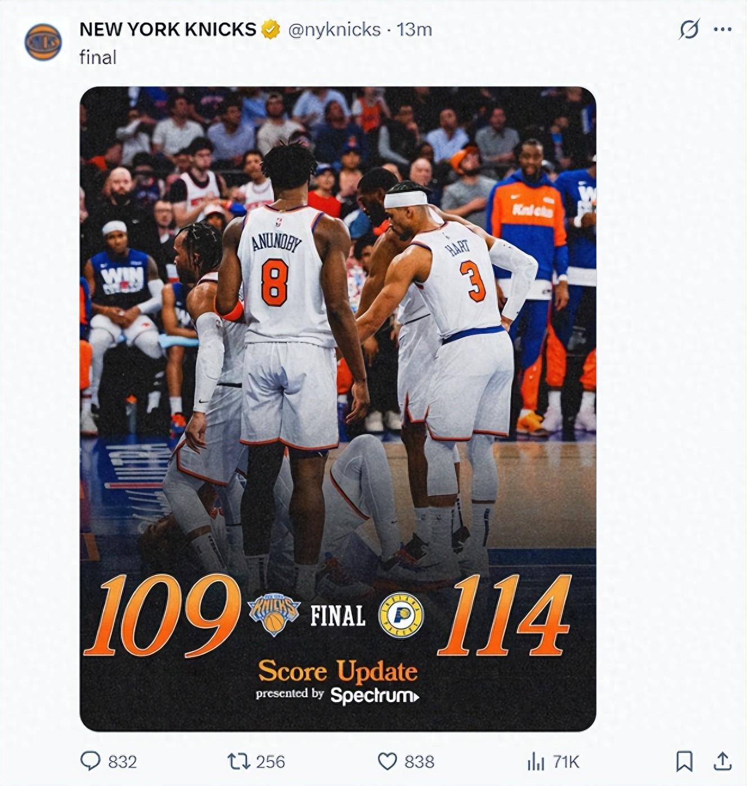The image size is (747, 786).
Task: Open the @nyknicks handle link
Action: [x=334, y=29]
